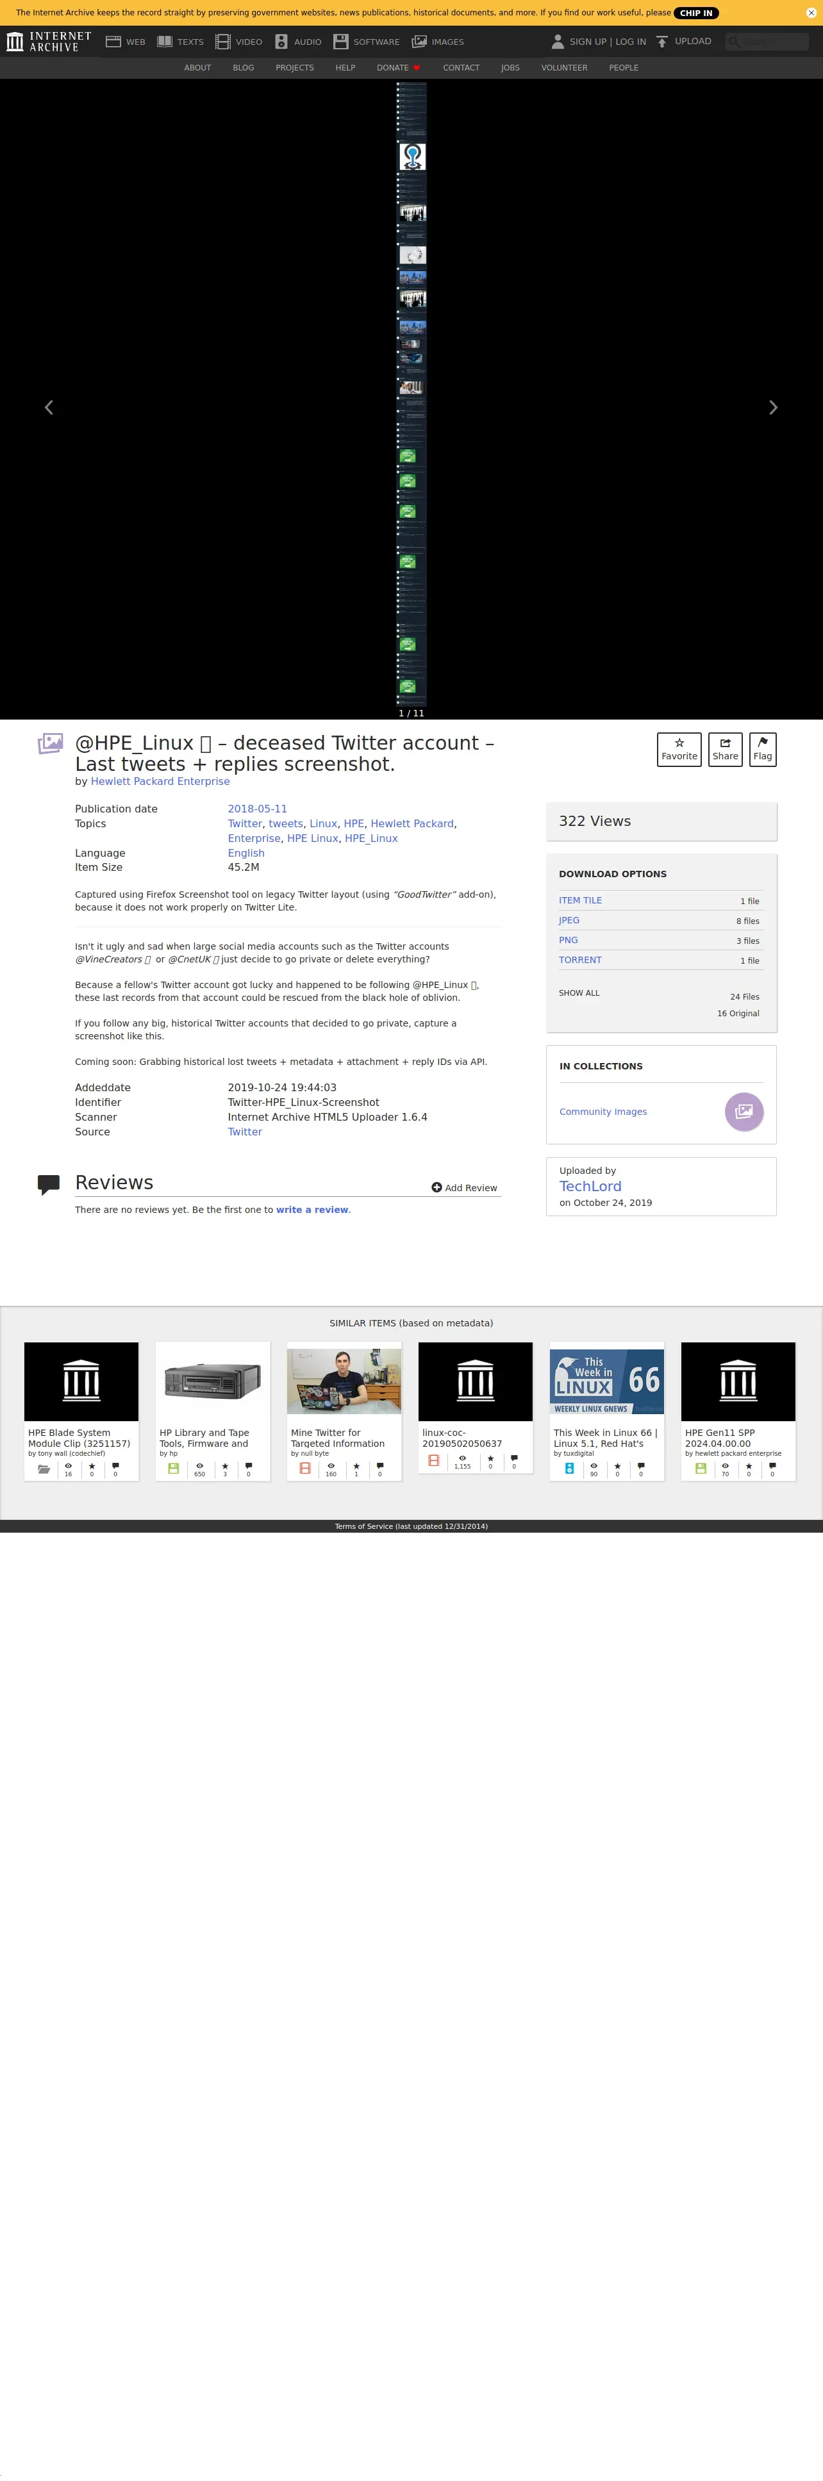Click the Flag button

tap(762, 749)
